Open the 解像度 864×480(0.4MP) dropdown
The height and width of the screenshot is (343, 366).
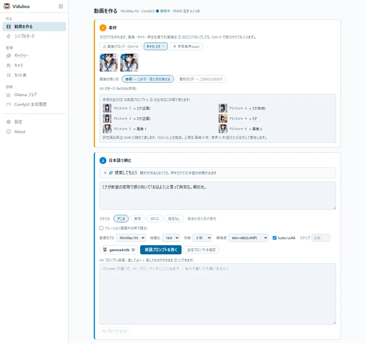click(x=248, y=238)
